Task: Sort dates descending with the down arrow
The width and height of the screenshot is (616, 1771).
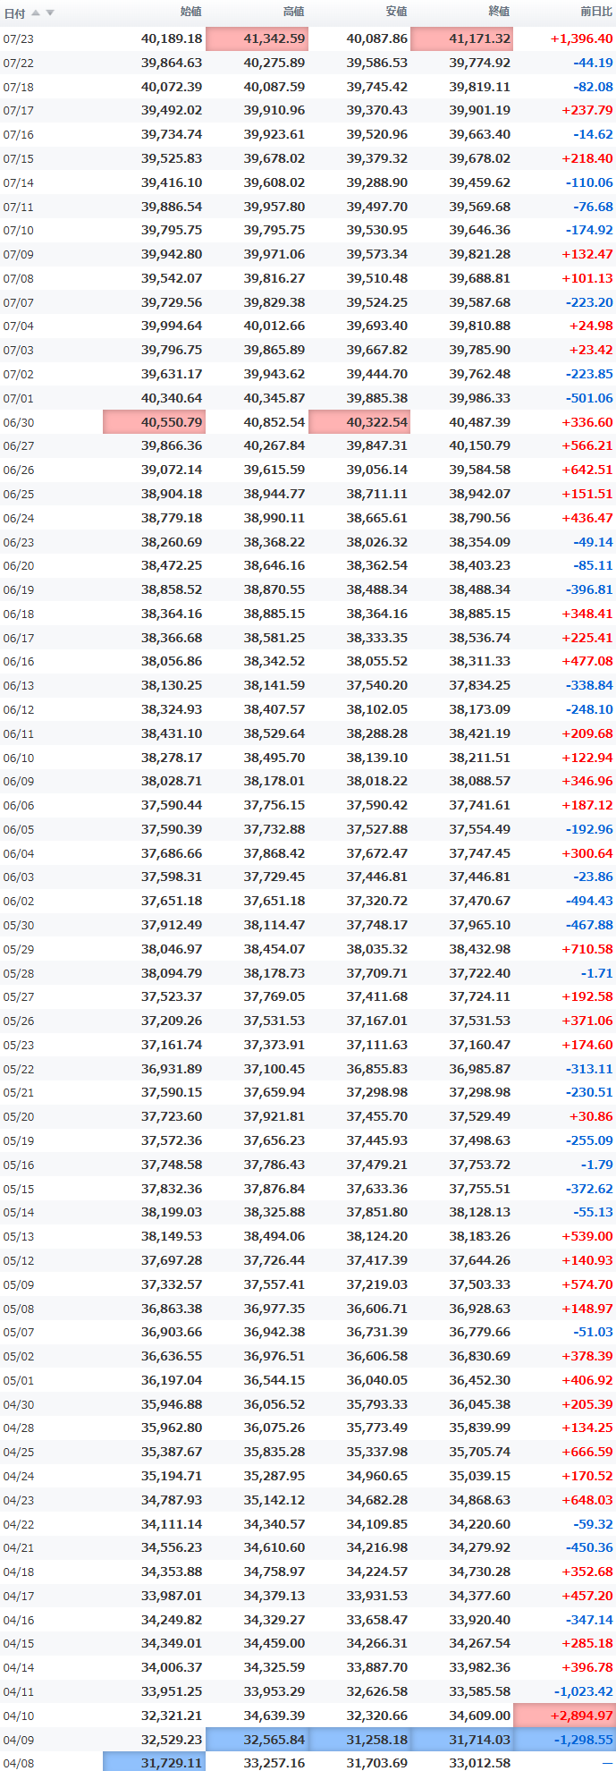Action: [x=50, y=13]
